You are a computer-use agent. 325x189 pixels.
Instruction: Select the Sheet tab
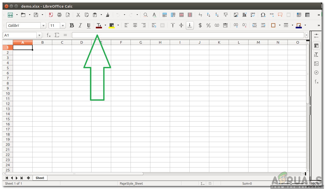pyautogui.click(x=40, y=178)
